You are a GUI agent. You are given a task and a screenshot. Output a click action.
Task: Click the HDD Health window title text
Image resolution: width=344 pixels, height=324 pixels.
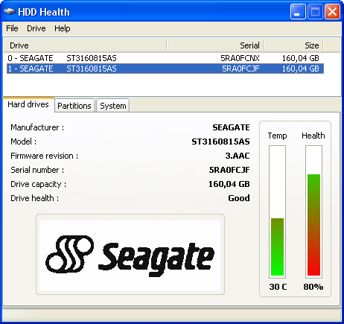click(x=44, y=12)
